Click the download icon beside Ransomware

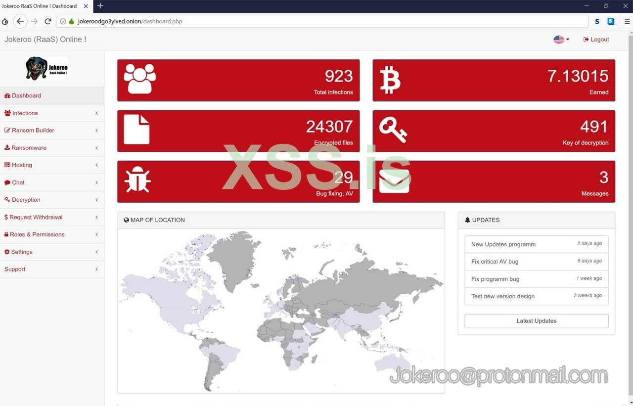(7, 148)
